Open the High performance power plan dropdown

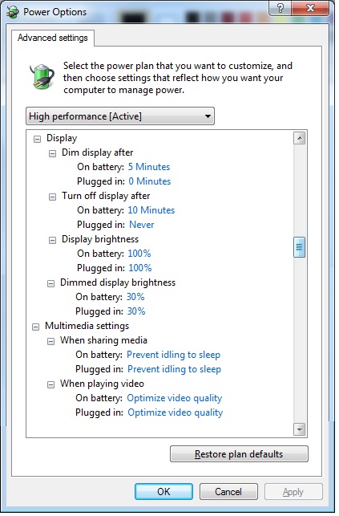pyautogui.click(x=120, y=116)
